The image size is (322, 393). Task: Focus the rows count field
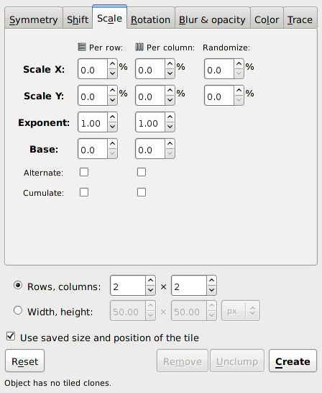point(128,286)
